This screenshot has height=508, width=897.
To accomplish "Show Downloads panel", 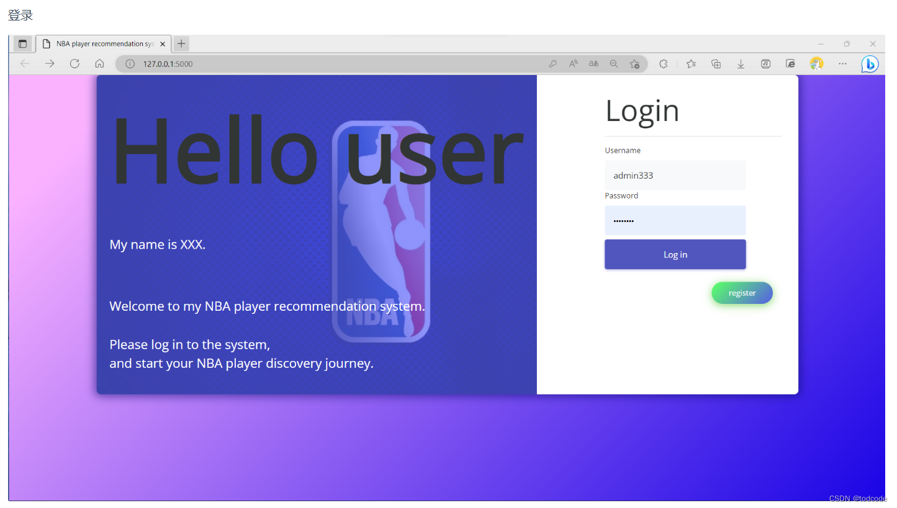I will 741,63.
